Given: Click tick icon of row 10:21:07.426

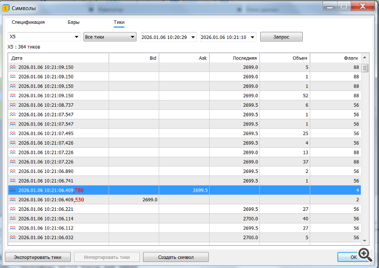Looking at the screenshot, I should (x=13, y=143).
